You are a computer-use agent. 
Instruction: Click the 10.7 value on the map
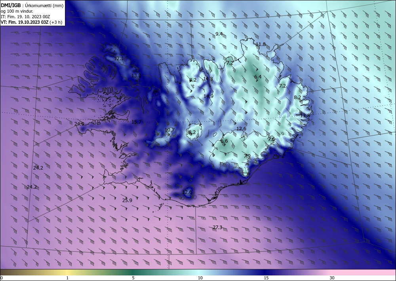(x=169, y=130)
